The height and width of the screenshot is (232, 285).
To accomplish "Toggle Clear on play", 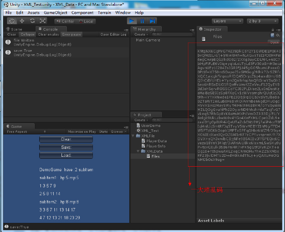I will point(48,34).
